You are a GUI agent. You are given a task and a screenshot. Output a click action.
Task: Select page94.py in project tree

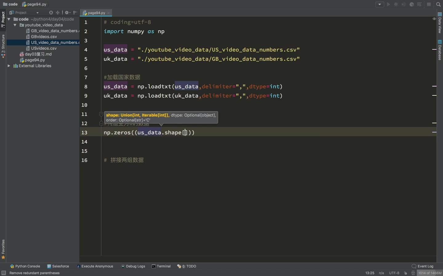pos(32,60)
